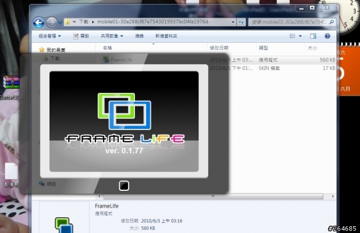The image size is (360, 233).
Task: Minimize the Explorer window
Action: [x=301, y=8]
